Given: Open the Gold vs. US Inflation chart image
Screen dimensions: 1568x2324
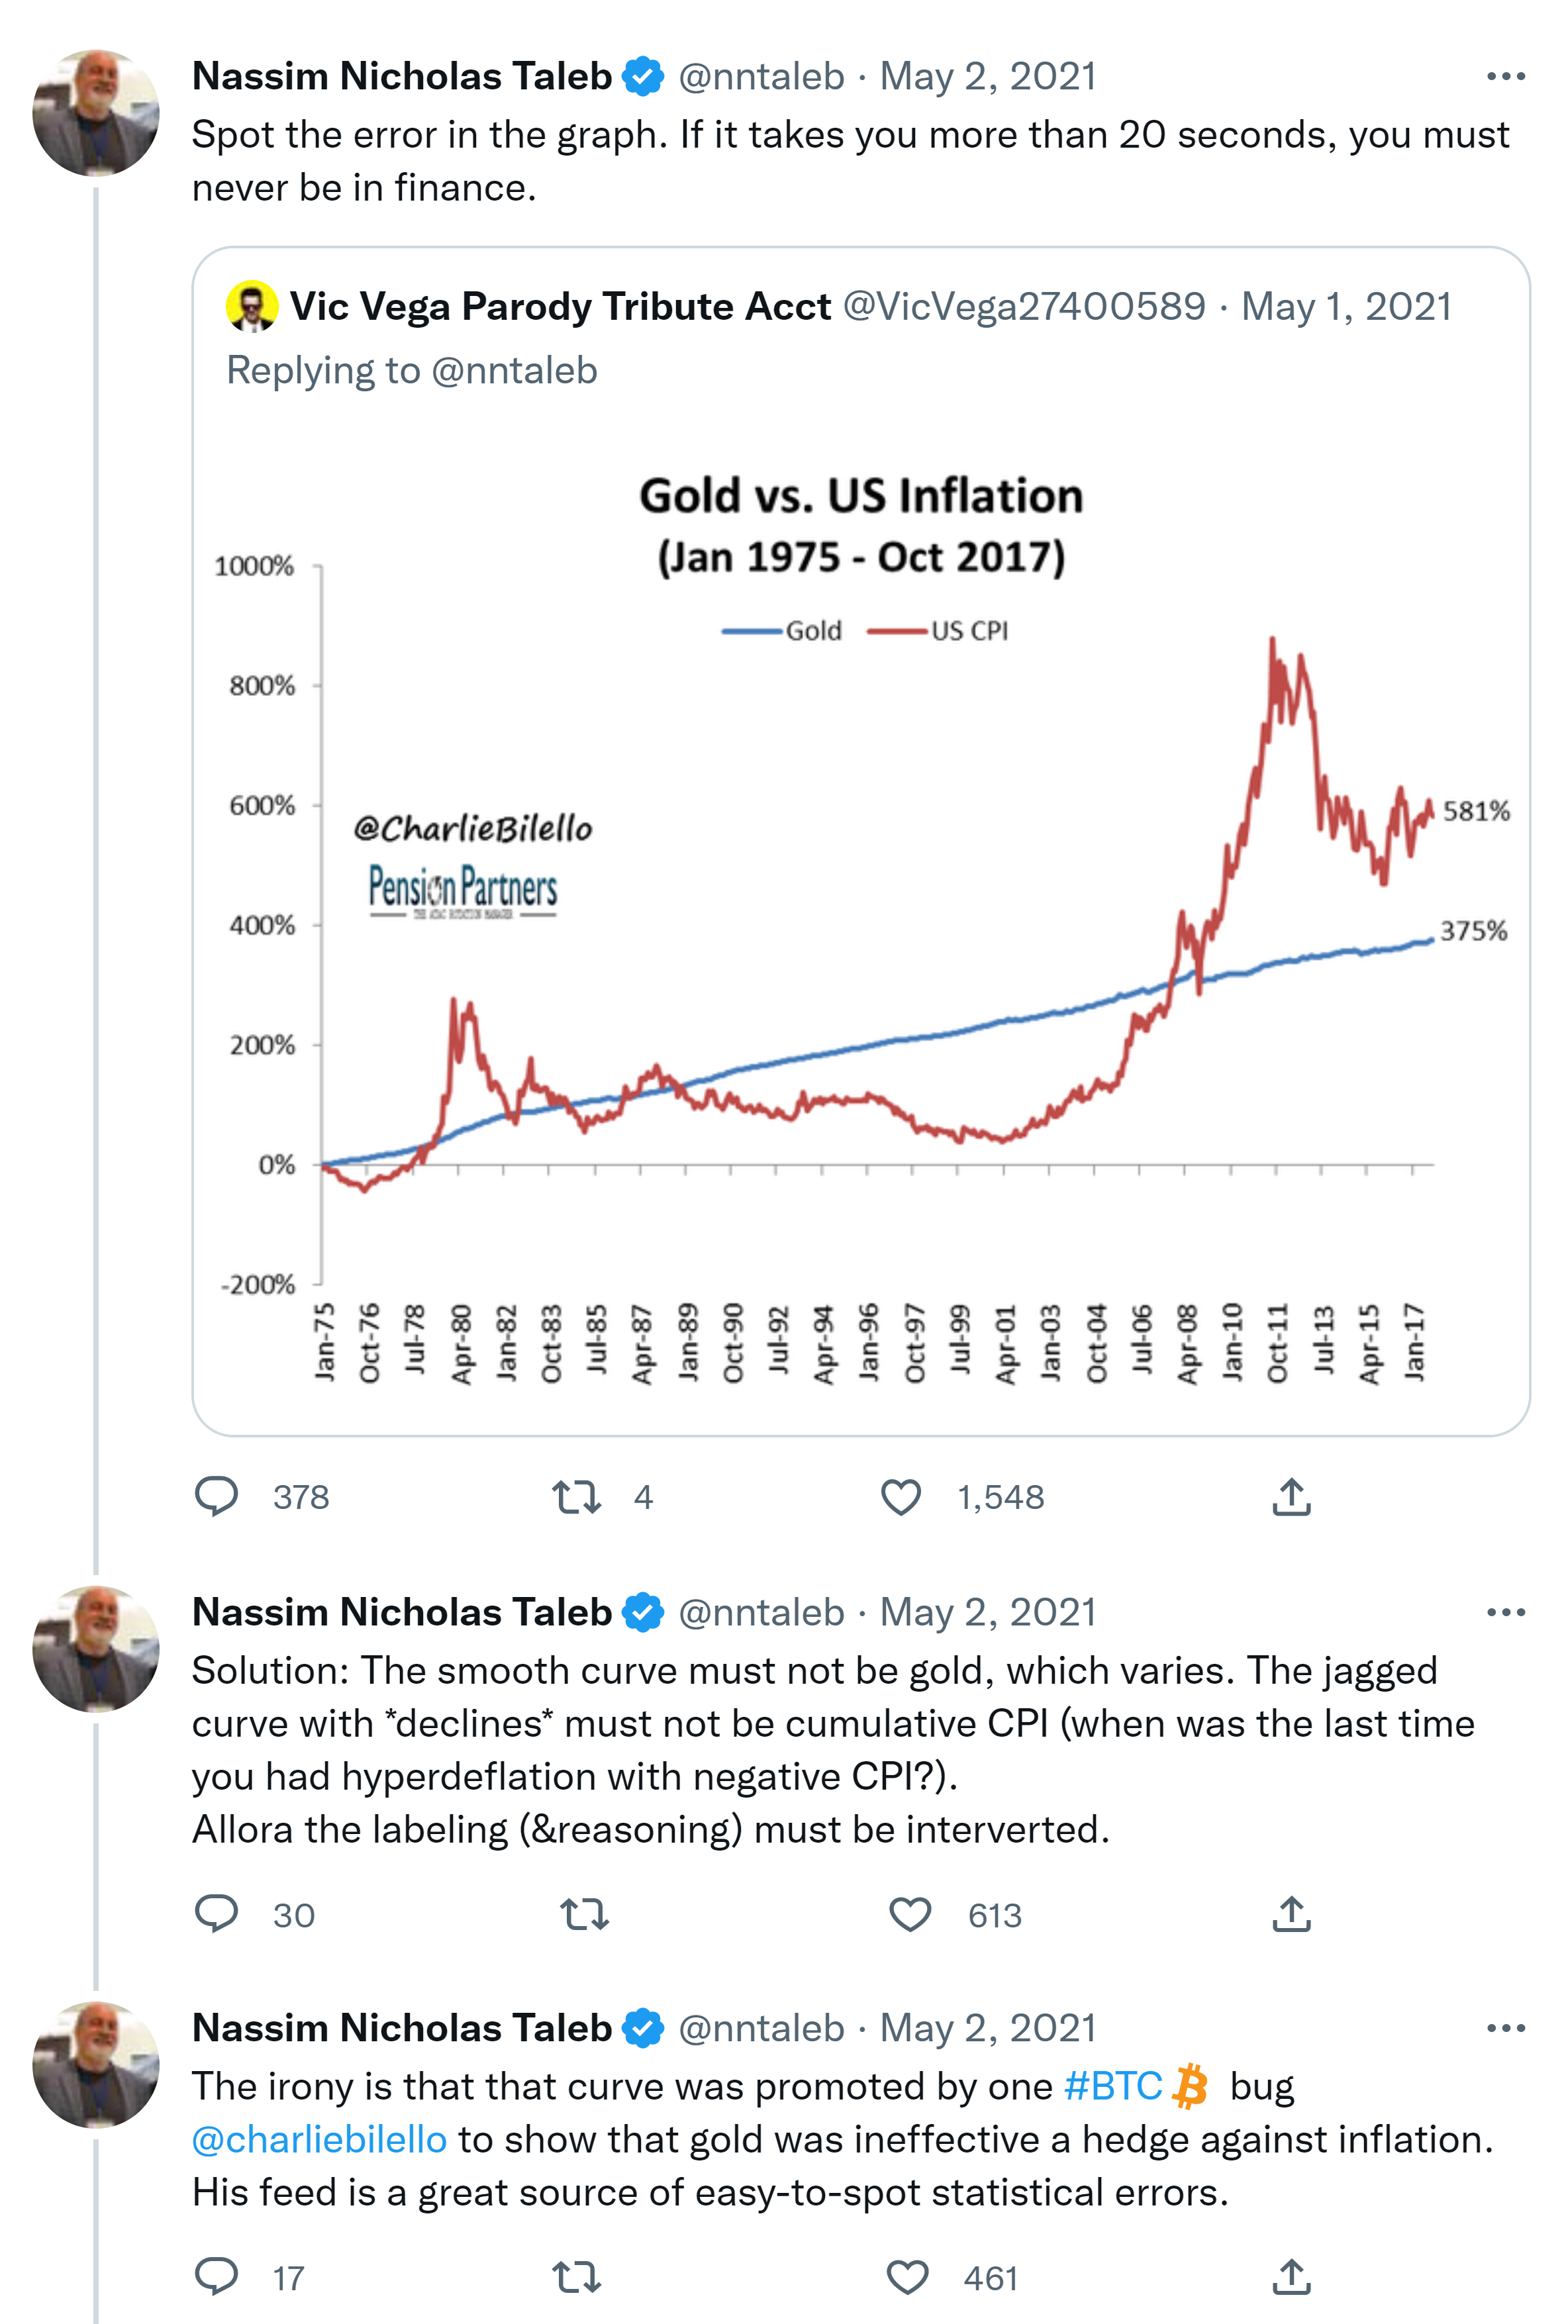Looking at the screenshot, I should click(x=860, y=920).
